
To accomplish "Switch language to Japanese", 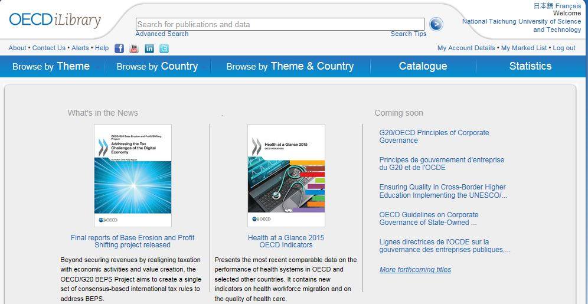I will [543, 6].
